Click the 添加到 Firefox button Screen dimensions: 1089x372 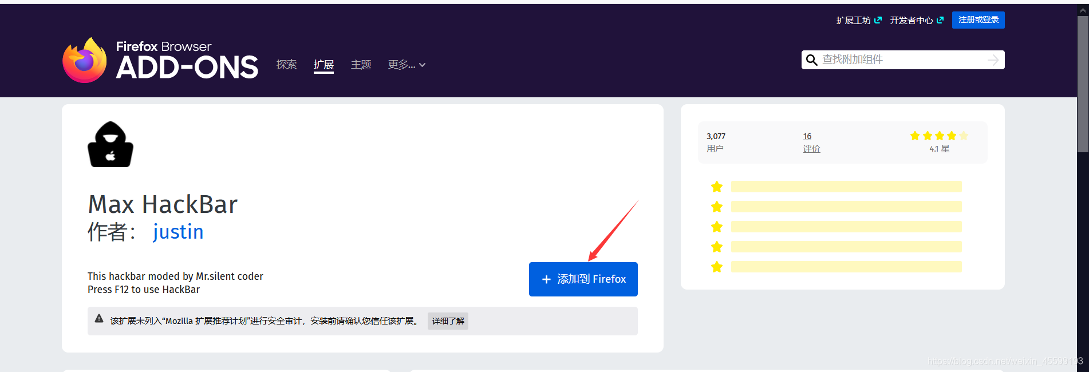tap(583, 279)
